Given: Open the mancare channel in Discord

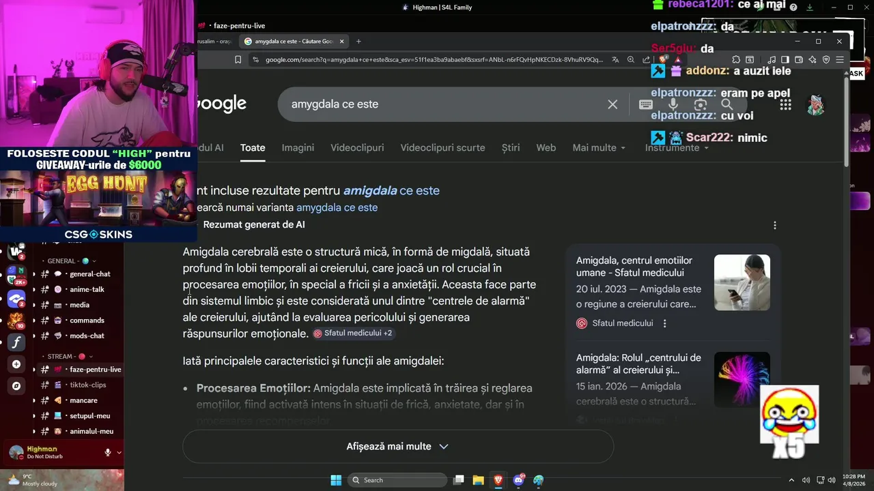Looking at the screenshot, I should pos(83,400).
